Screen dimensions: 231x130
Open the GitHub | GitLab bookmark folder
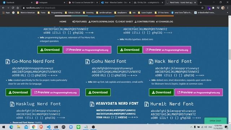(73, 13)
